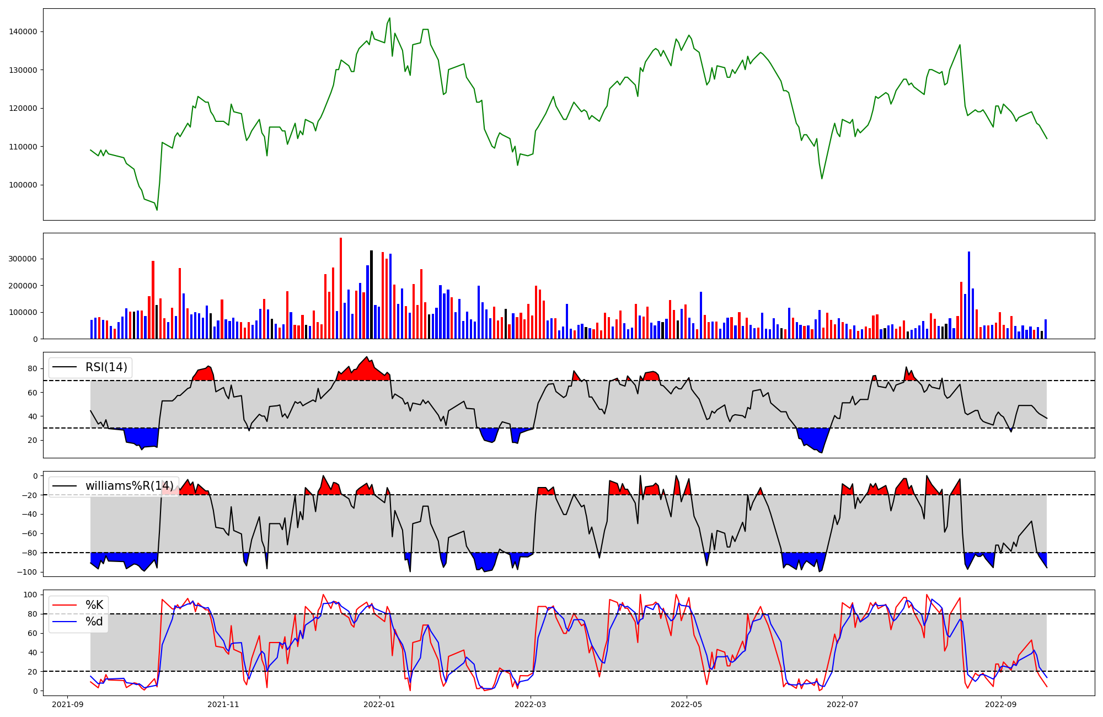Viewport: 1103px width, 717px height.
Task: Click the 100000 price axis tick label
Action: (23, 185)
